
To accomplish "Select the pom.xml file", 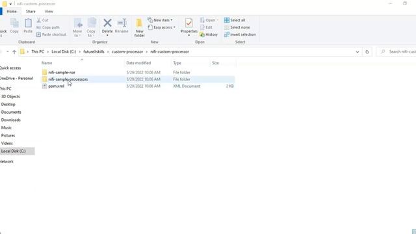I will click(x=57, y=86).
